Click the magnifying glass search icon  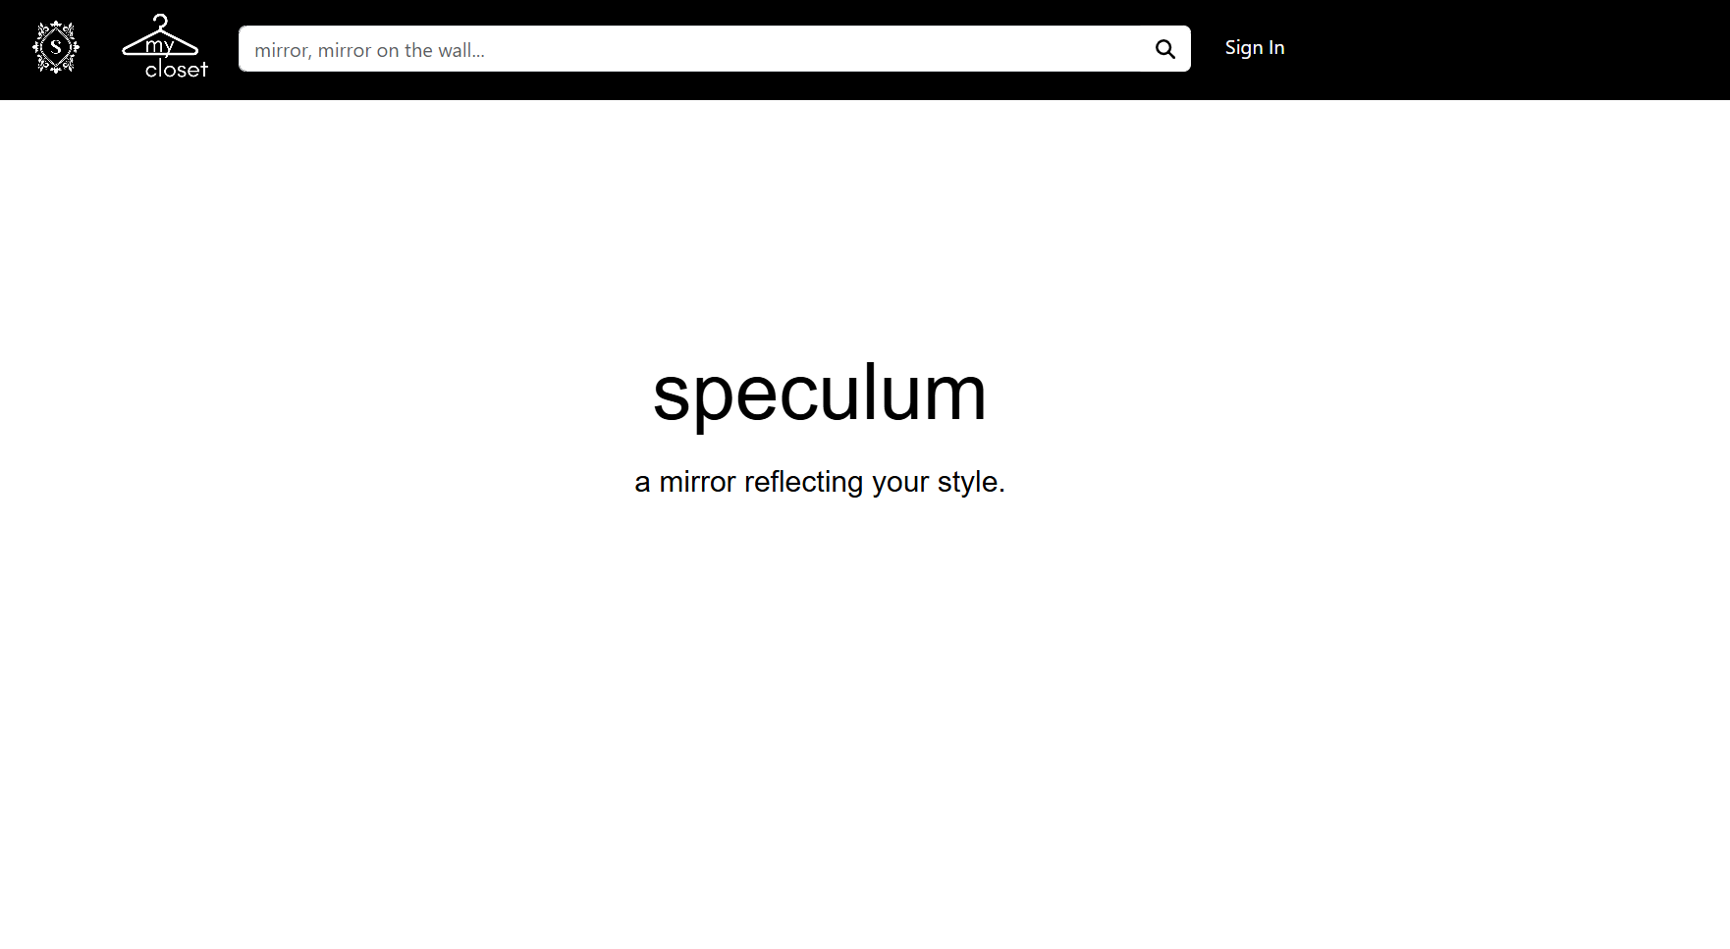(x=1164, y=49)
